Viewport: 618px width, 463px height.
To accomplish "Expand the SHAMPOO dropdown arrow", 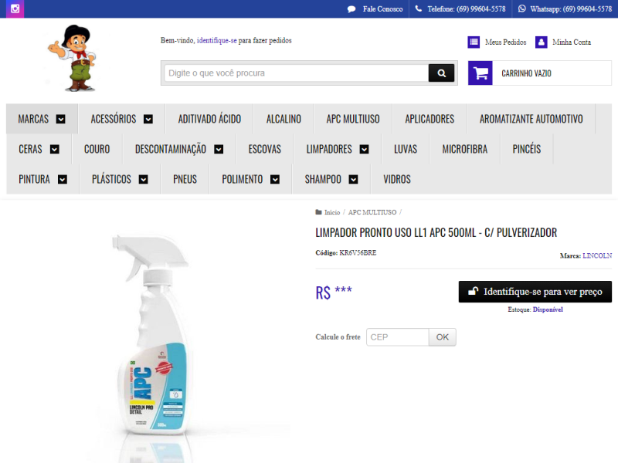I will tap(354, 180).
